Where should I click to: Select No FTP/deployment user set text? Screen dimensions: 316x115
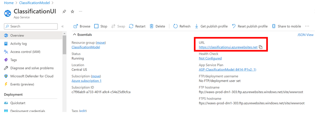220,81
